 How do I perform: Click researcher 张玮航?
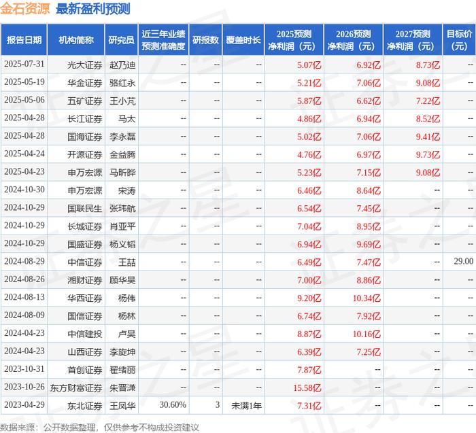point(122,208)
